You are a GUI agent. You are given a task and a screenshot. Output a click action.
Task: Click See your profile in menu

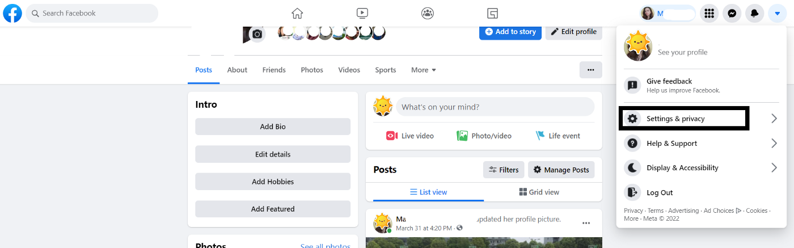coord(682,52)
